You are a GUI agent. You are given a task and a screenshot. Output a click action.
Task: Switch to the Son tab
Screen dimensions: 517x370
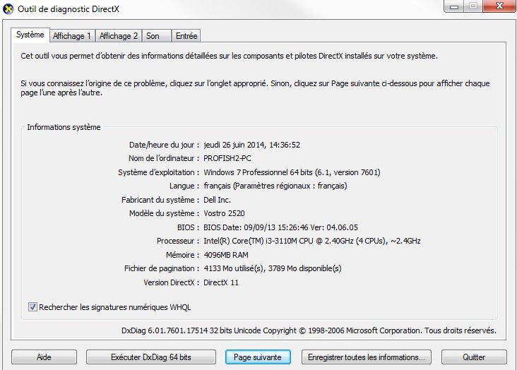click(x=156, y=36)
